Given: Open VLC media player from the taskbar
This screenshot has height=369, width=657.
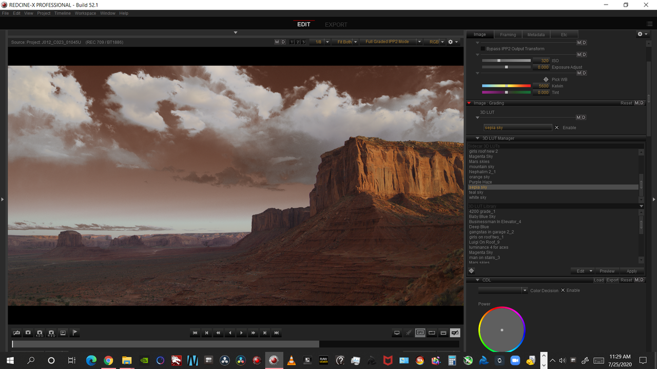Looking at the screenshot, I should point(291,360).
